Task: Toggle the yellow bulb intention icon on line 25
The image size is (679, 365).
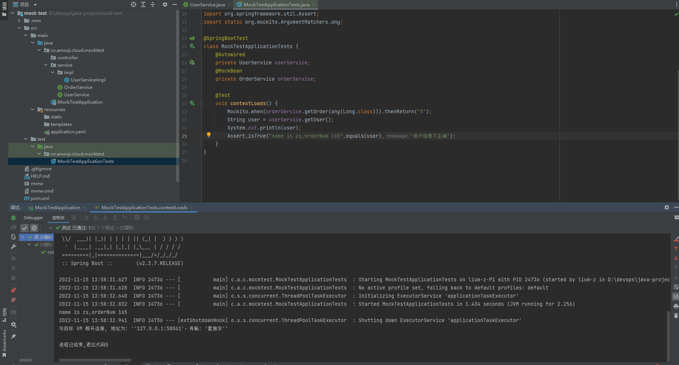Action: tap(209, 135)
